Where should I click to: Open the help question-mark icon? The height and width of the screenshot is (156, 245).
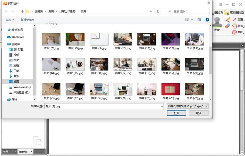click(x=207, y=20)
